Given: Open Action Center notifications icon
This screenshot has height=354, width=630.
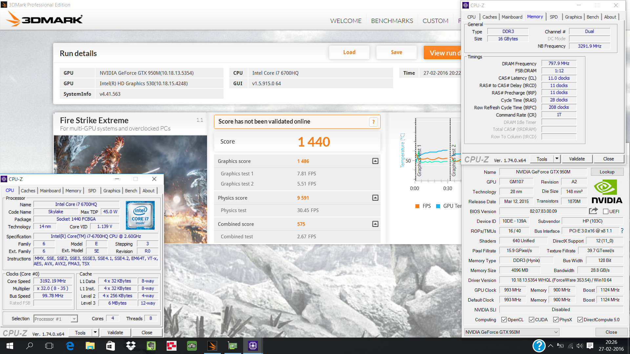Looking at the screenshot, I should 590,346.
